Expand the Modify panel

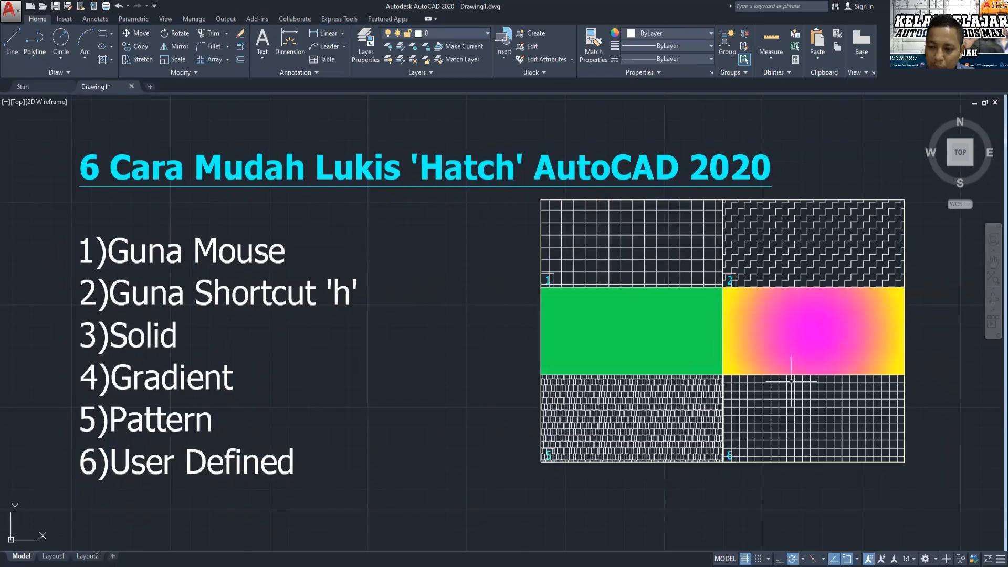click(x=184, y=72)
